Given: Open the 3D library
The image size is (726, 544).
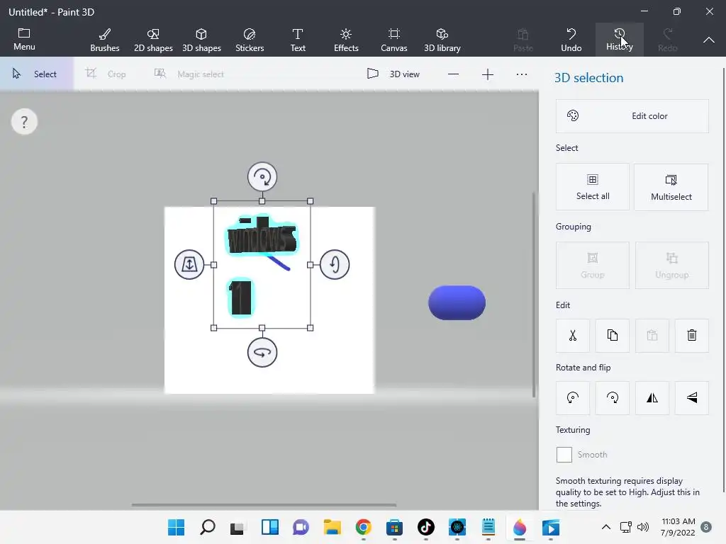Looking at the screenshot, I should tap(442, 40).
